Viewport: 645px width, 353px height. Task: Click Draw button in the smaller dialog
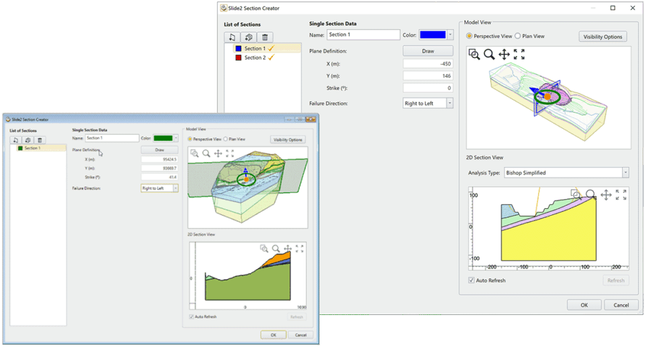click(x=159, y=149)
